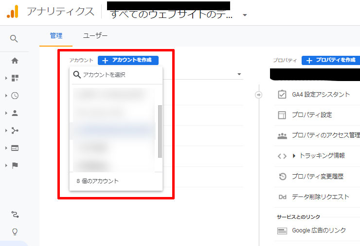Image resolution: width=360 pixels, height=246 pixels.
Task: Switch to the 管理 tab
Action: [x=56, y=36]
